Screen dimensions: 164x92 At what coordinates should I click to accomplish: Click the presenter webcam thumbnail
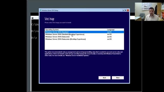click(x=149, y=12)
